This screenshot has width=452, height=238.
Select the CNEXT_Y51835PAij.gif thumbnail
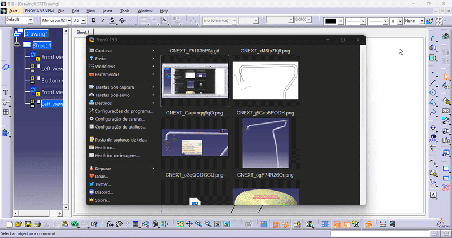pyautogui.click(x=195, y=81)
